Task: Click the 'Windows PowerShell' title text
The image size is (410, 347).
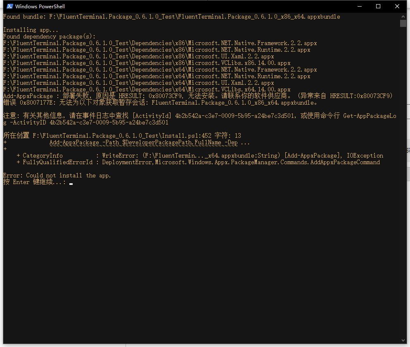Action: (x=40, y=6)
